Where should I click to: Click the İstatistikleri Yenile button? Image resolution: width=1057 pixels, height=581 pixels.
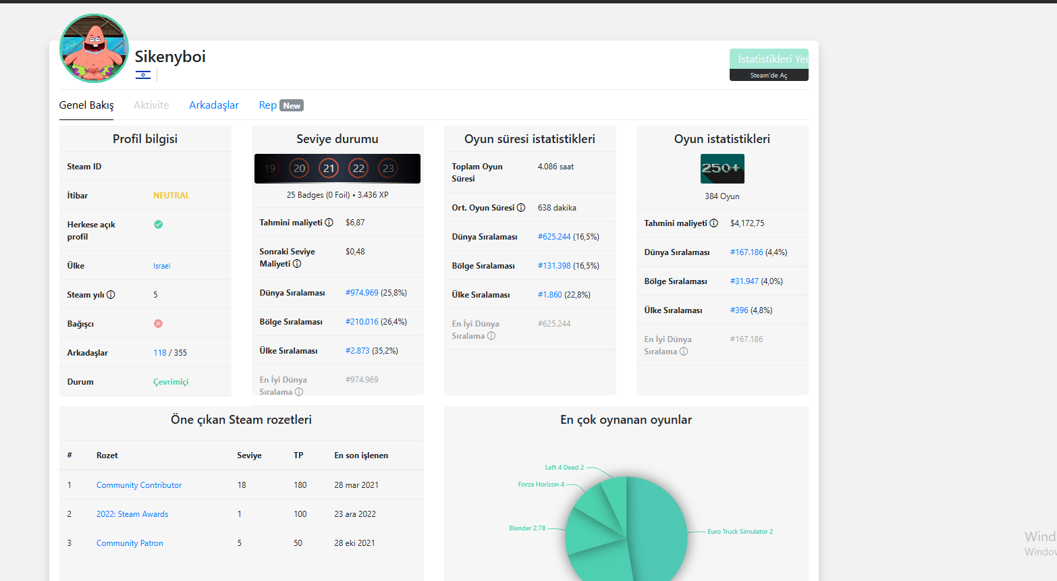[x=769, y=59]
